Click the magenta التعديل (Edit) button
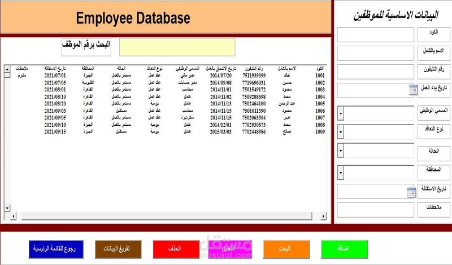Viewport: 452px width, 265px height. pos(230,249)
